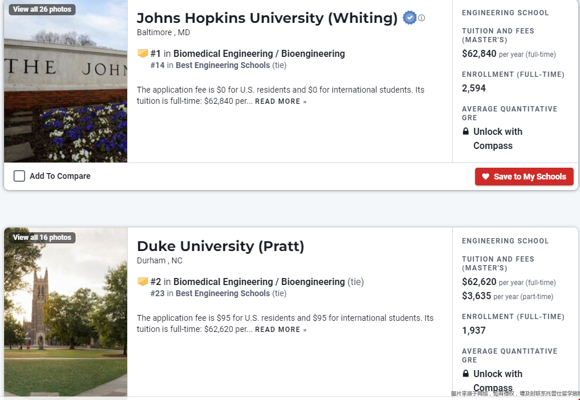The width and height of the screenshot is (580, 400).
Task: Click Unlock with Compass for Duke GRE
Action: 497,381
